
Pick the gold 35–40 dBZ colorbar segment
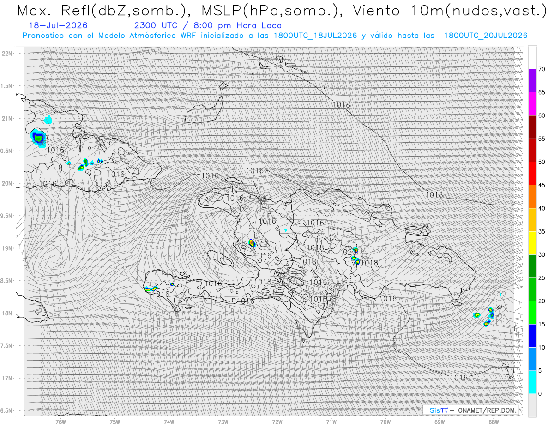click(x=532, y=220)
